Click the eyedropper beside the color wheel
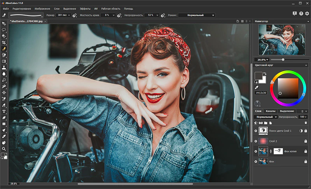This screenshot has width=311, height=189. pyautogui.click(x=257, y=87)
